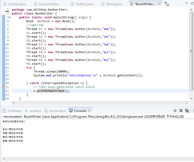The height and width of the screenshot is (162, 194).
Task: Click the console horizontal scroll left arrow
Action: [x=4, y=159]
